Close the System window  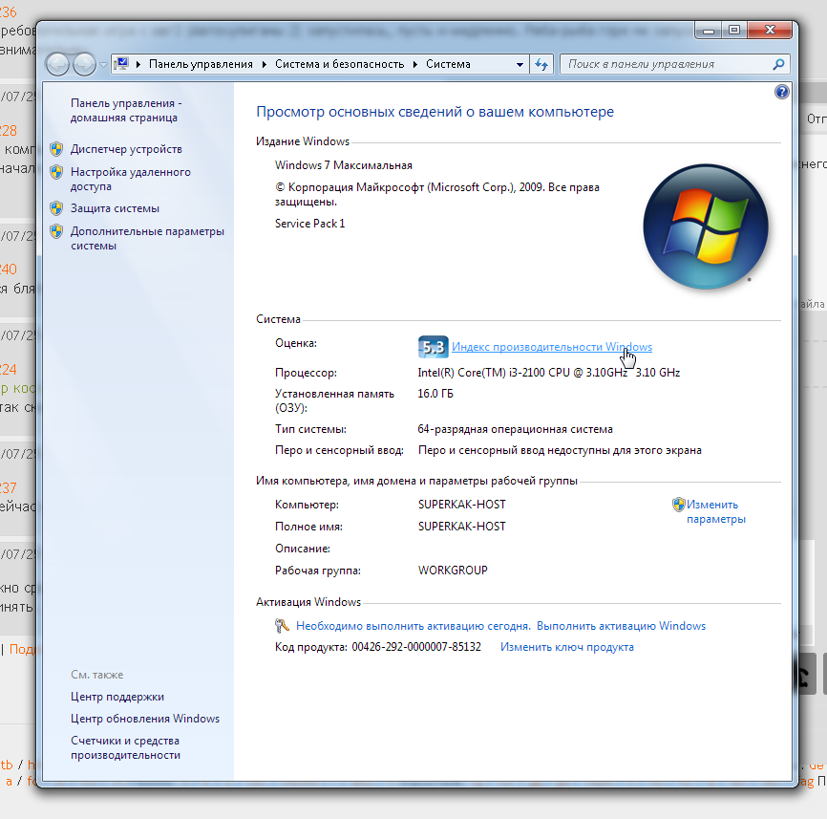click(770, 31)
